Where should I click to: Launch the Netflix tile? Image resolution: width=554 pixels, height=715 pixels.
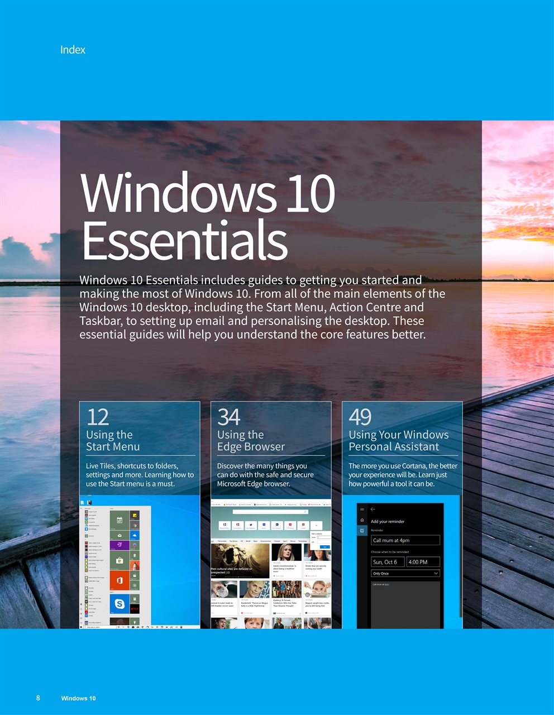pos(135,609)
